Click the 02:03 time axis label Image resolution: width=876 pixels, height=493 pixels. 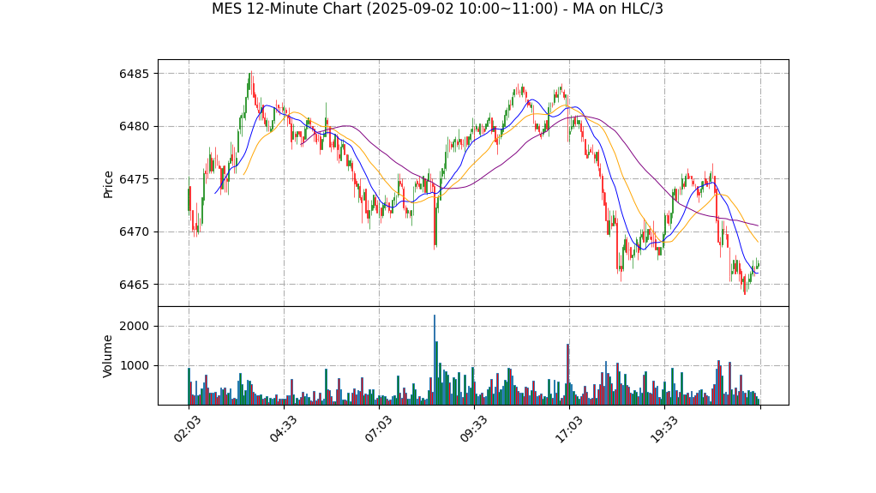point(187,430)
